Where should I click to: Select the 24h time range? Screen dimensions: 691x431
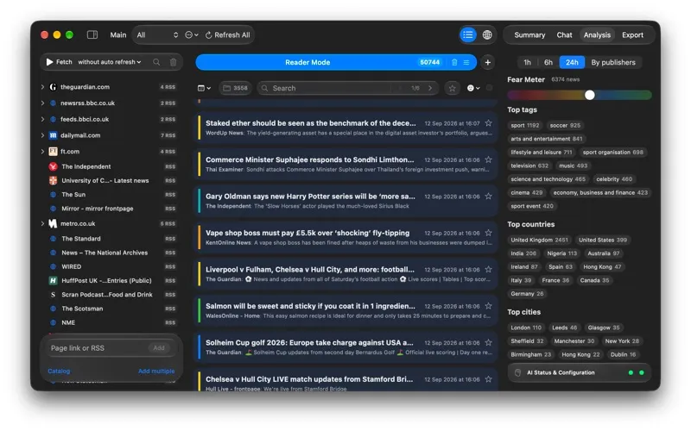tap(572, 62)
